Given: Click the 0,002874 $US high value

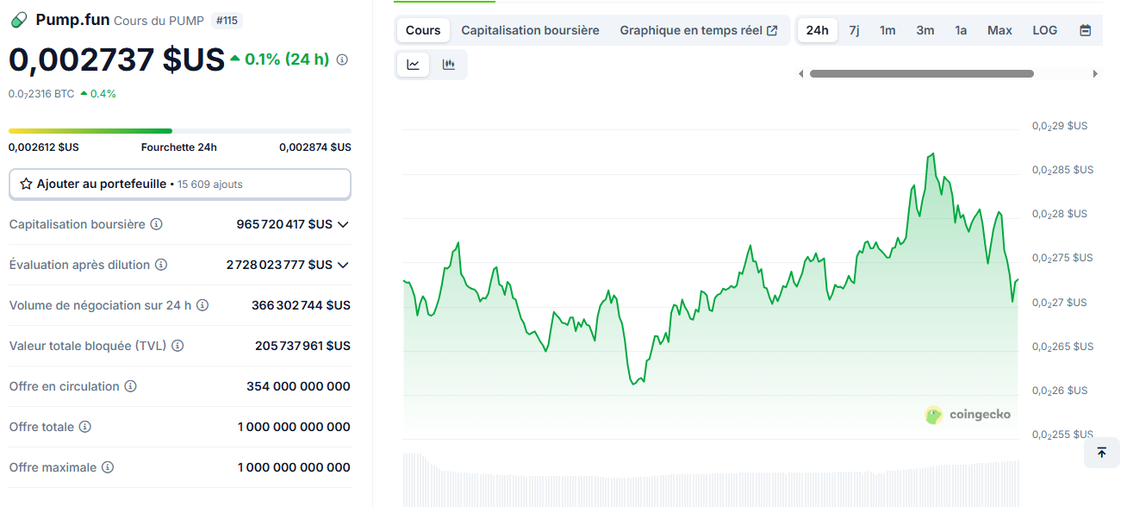Looking at the screenshot, I should point(315,147).
